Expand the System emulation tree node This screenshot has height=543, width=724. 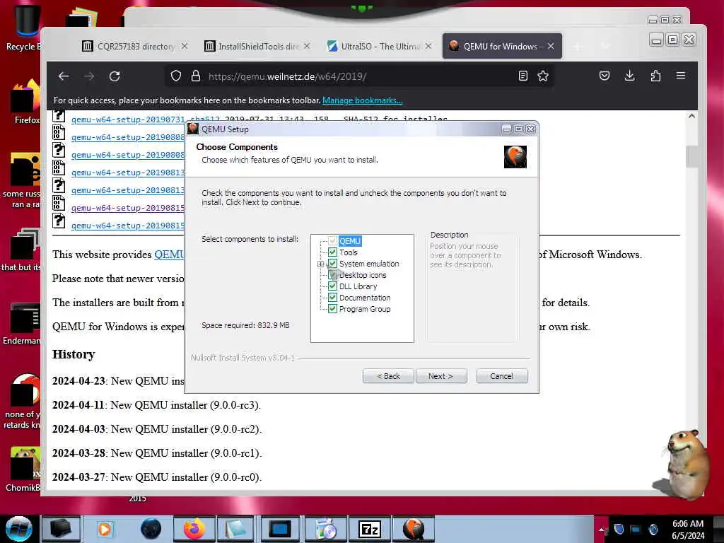pyautogui.click(x=320, y=264)
